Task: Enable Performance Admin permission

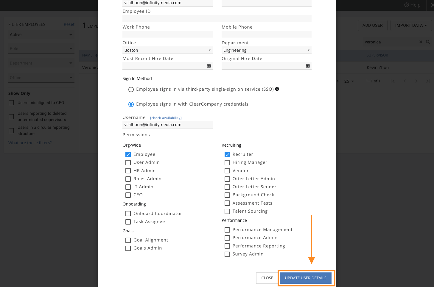Action: click(227, 238)
